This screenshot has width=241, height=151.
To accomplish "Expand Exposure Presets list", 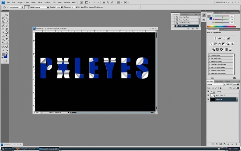I will tap(210, 61).
